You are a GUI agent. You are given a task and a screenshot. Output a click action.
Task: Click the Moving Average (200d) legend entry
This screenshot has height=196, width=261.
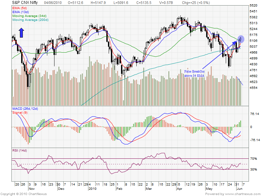tap(31, 20)
